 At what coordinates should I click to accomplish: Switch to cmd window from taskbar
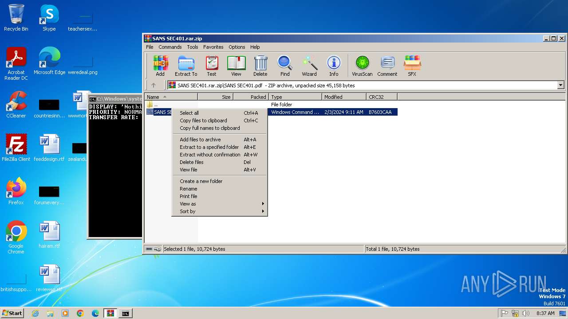(x=125, y=313)
